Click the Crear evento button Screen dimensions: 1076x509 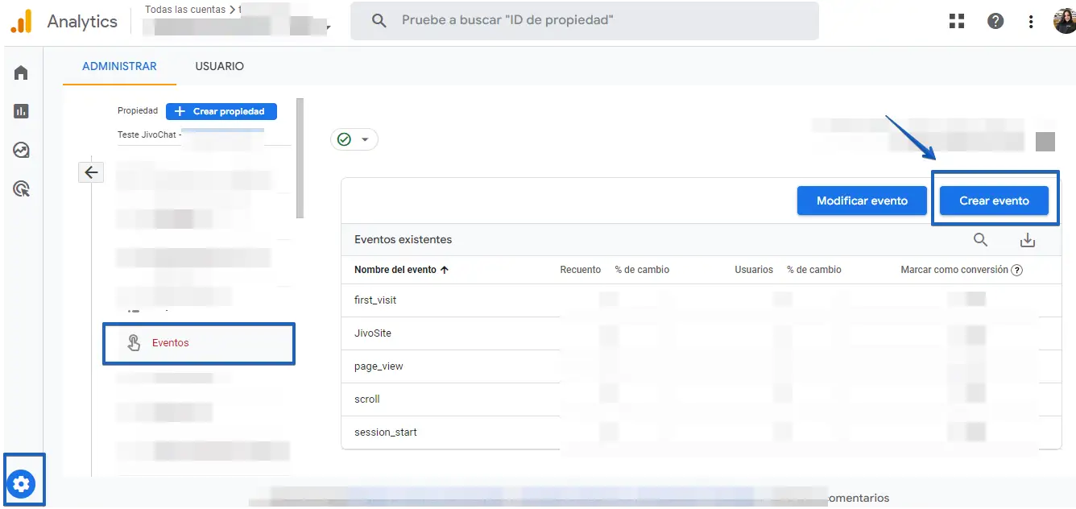click(x=994, y=201)
